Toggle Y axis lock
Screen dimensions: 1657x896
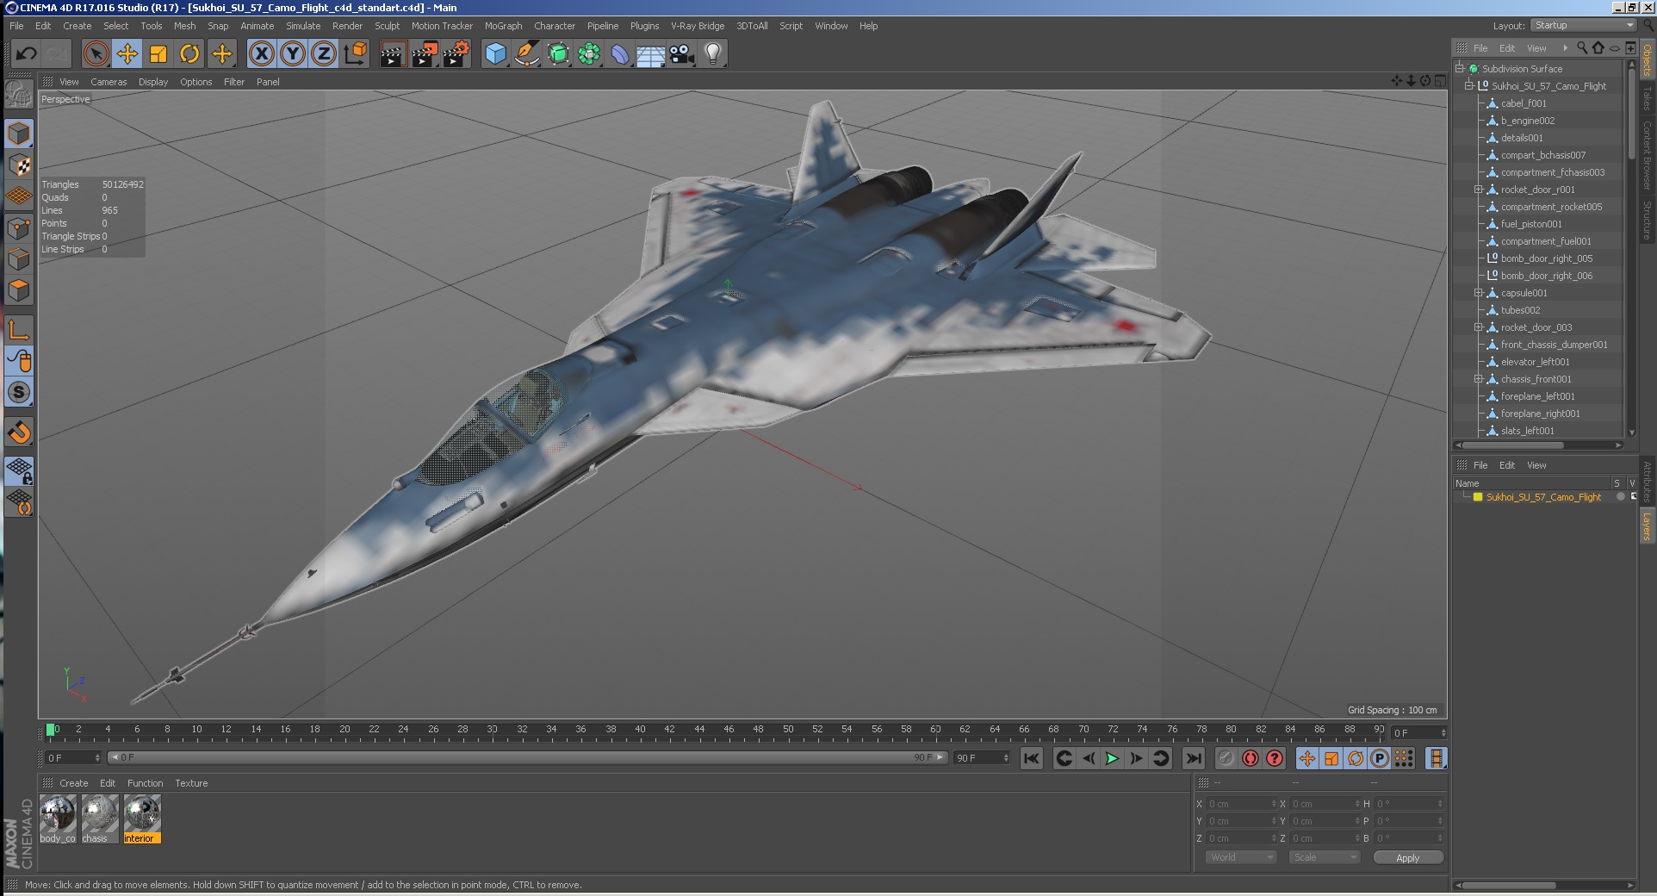tap(293, 54)
